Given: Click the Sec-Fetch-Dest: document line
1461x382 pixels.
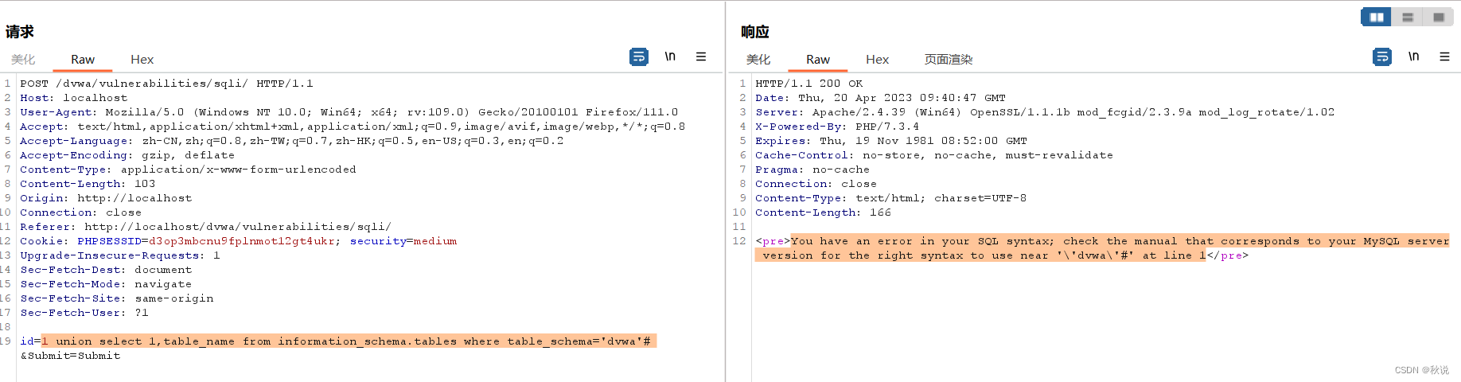Looking at the screenshot, I should click(x=106, y=270).
